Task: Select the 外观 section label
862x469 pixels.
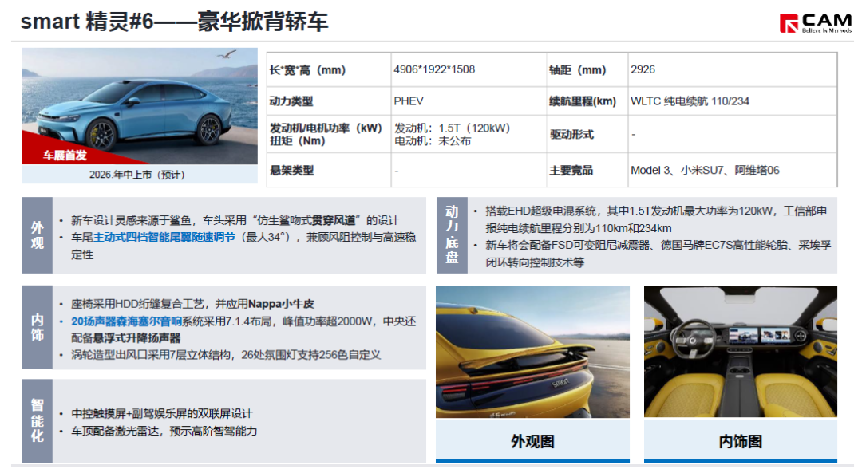Action: [x=38, y=235]
